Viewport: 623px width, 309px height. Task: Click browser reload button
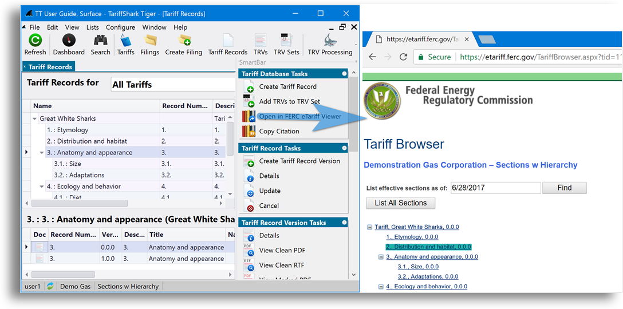pyautogui.click(x=403, y=57)
